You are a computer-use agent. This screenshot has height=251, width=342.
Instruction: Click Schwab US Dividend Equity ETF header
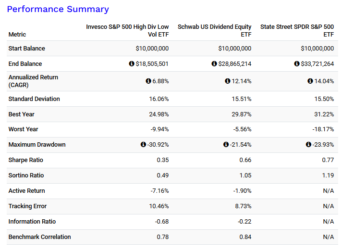coord(214,31)
